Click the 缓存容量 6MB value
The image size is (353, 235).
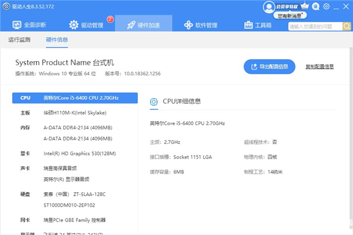pos(179,172)
